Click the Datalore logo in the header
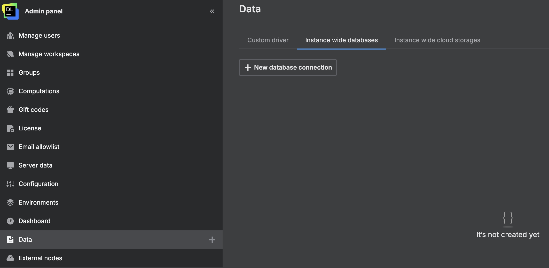The image size is (549, 268). tap(10, 11)
